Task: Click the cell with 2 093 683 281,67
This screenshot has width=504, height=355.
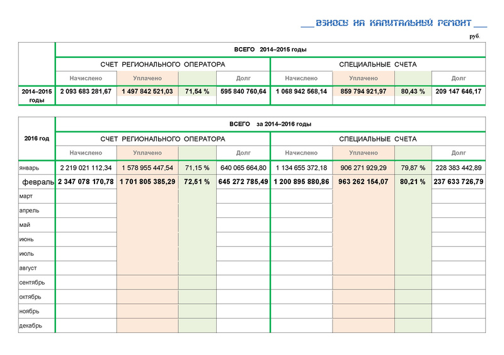Action: [x=86, y=92]
